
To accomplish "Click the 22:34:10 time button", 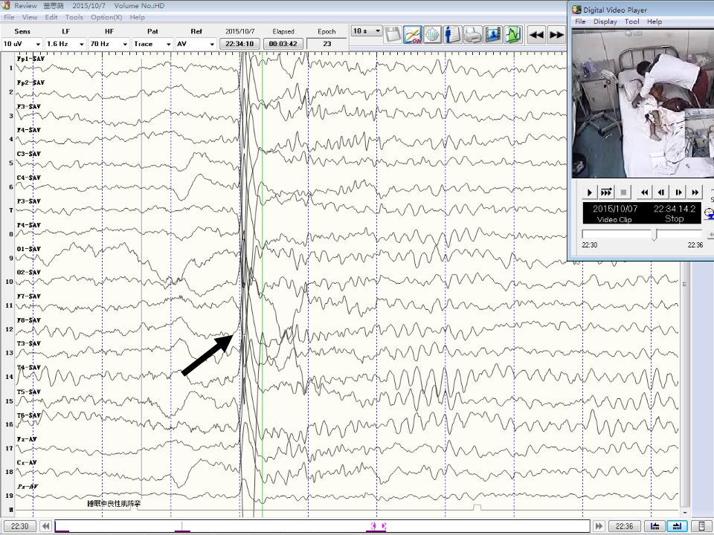I will point(239,44).
